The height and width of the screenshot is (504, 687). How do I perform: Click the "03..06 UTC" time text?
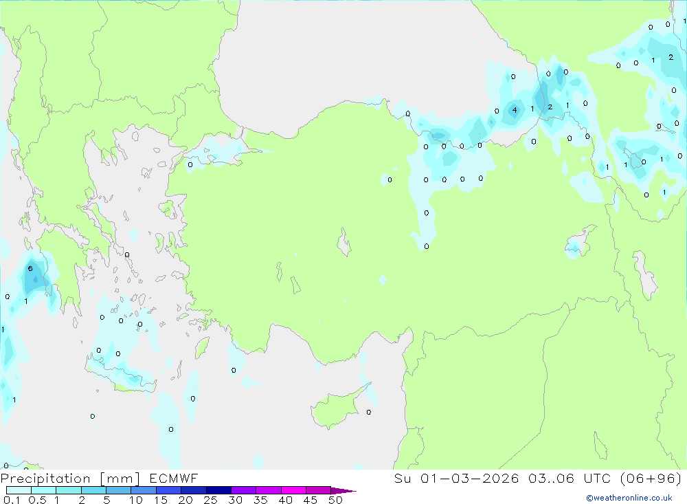[570, 478]
